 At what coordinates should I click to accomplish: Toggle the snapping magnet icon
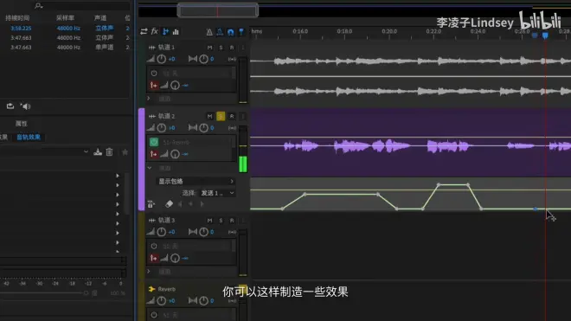tap(230, 32)
